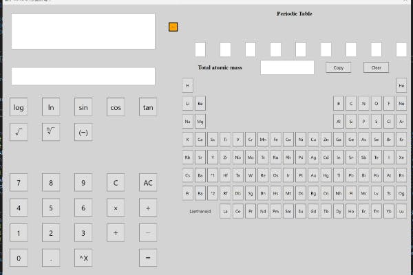Click the exponent ^X key
Screen dimensions: 413x275
coord(83,258)
